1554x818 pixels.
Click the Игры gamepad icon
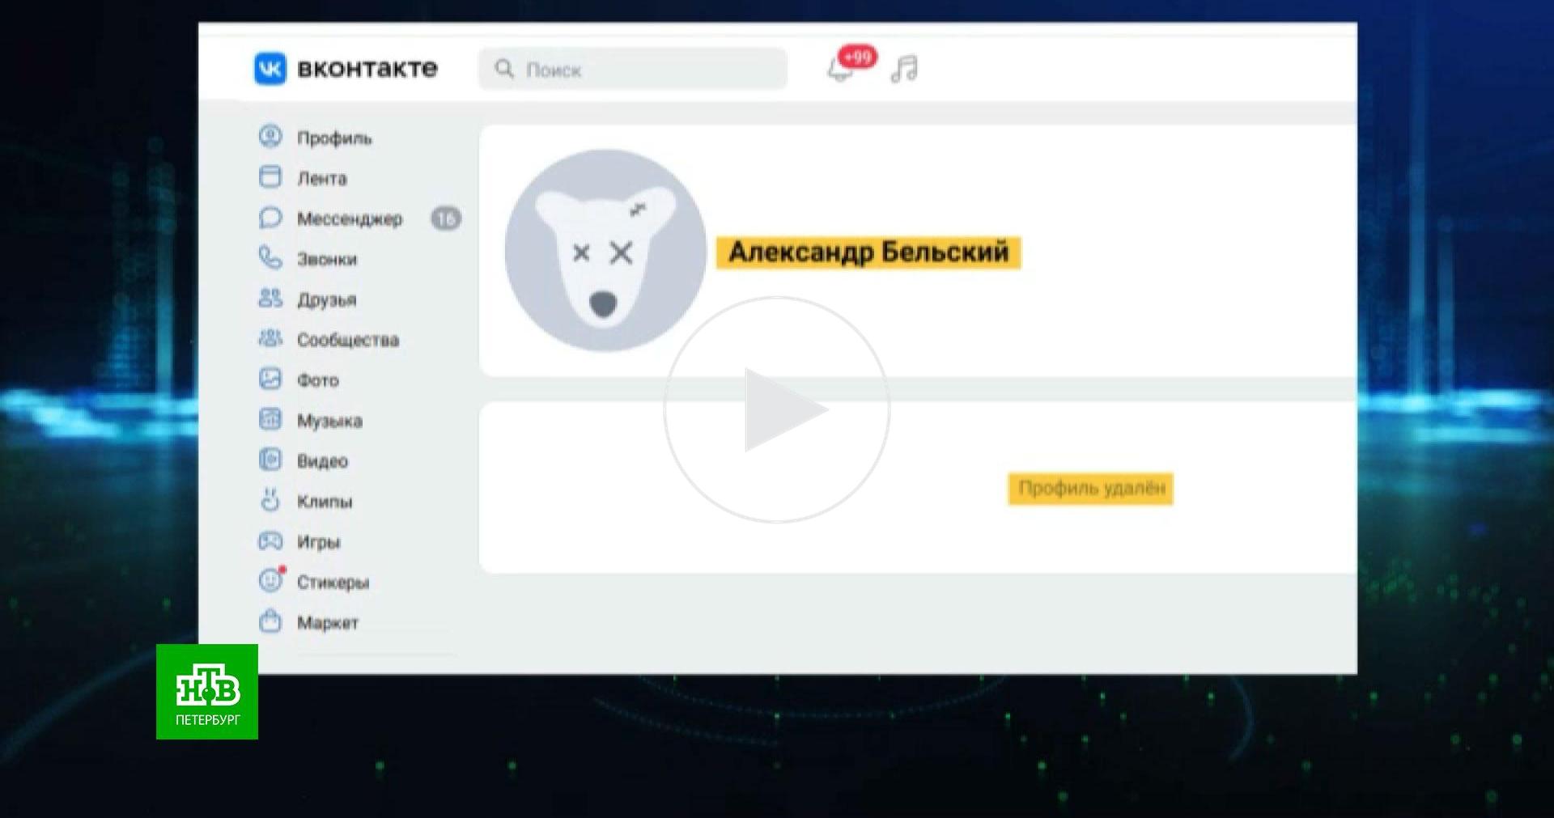tap(270, 540)
